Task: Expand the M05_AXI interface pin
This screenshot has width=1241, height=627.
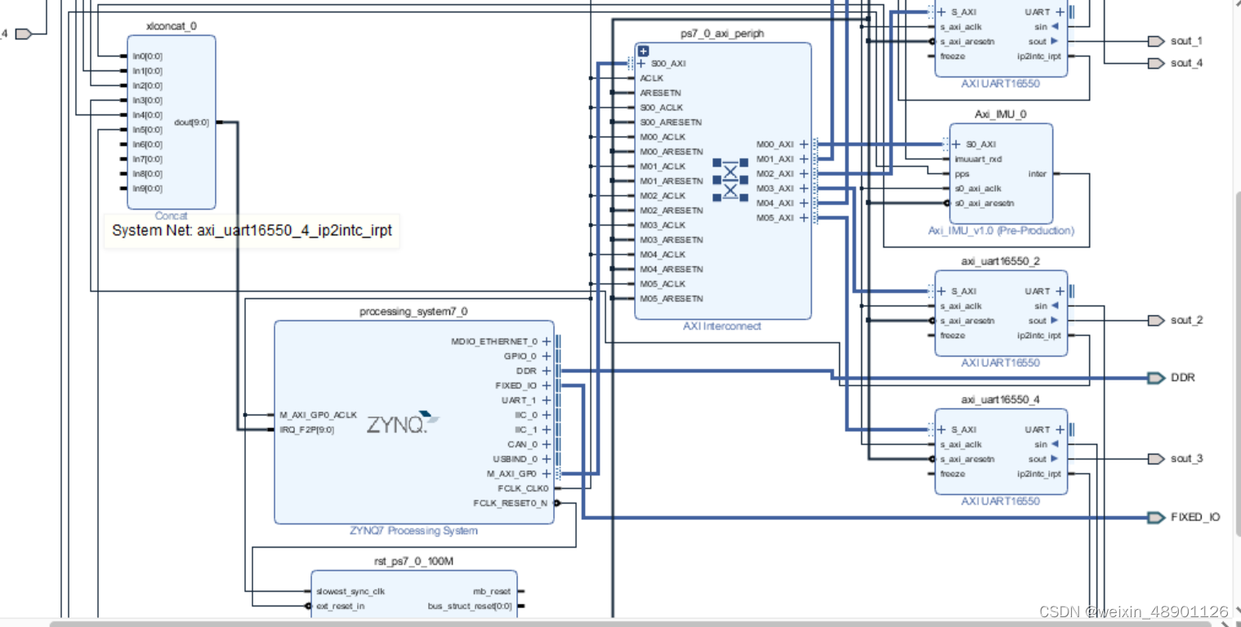Action: [804, 217]
